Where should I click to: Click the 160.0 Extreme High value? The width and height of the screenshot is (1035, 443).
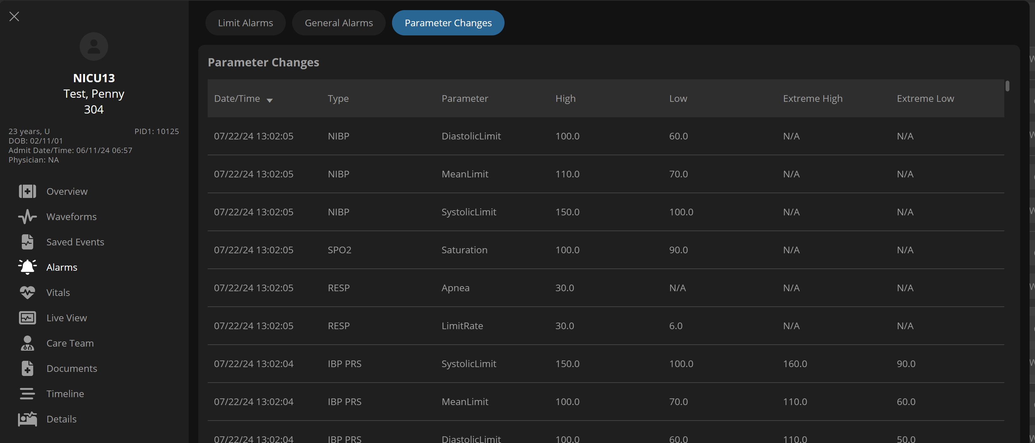(x=795, y=364)
